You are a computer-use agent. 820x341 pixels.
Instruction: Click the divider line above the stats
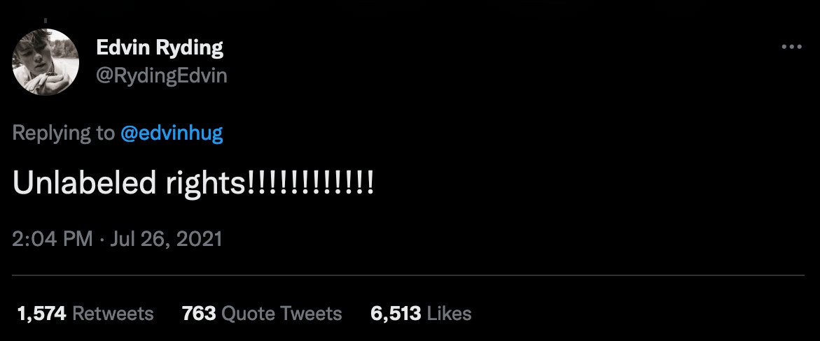(x=410, y=275)
